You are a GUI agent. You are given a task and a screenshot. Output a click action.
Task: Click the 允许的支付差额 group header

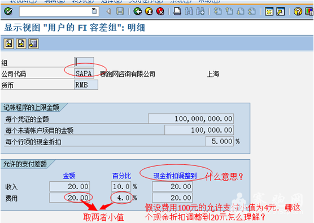point(25,164)
